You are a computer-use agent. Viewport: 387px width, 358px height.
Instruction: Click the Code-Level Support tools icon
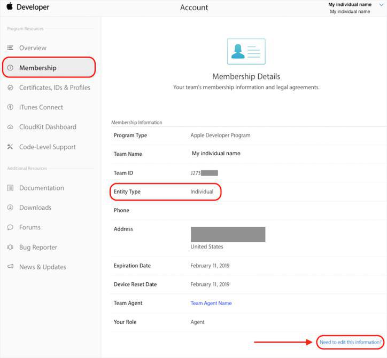coord(10,147)
